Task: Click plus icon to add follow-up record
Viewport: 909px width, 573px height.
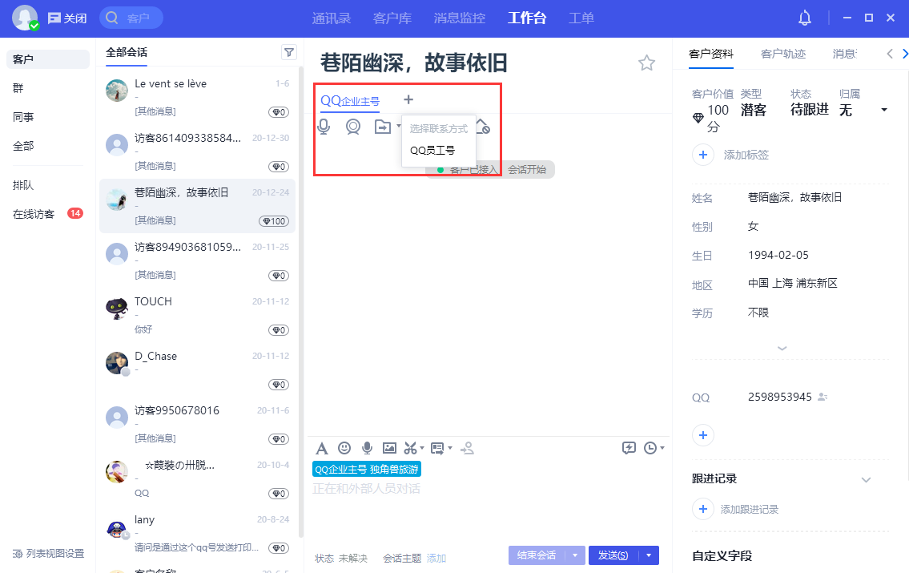Action: point(703,509)
